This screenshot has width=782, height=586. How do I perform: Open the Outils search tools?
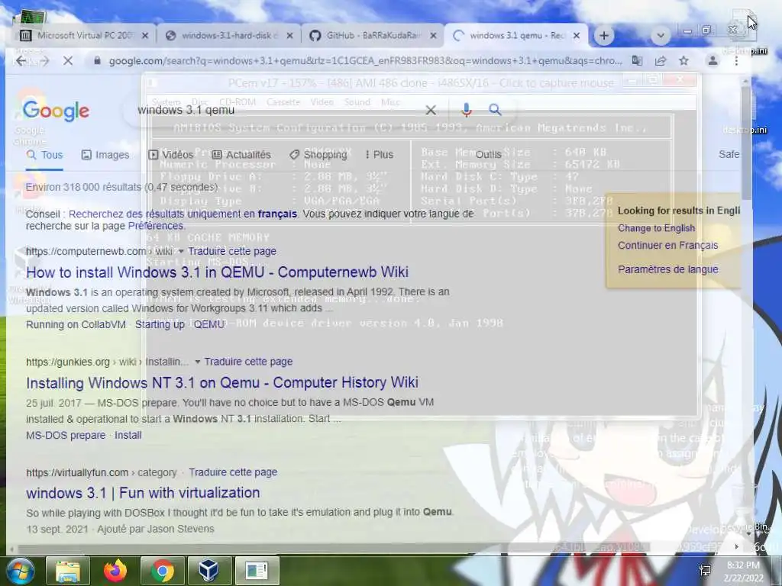click(x=488, y=154)
